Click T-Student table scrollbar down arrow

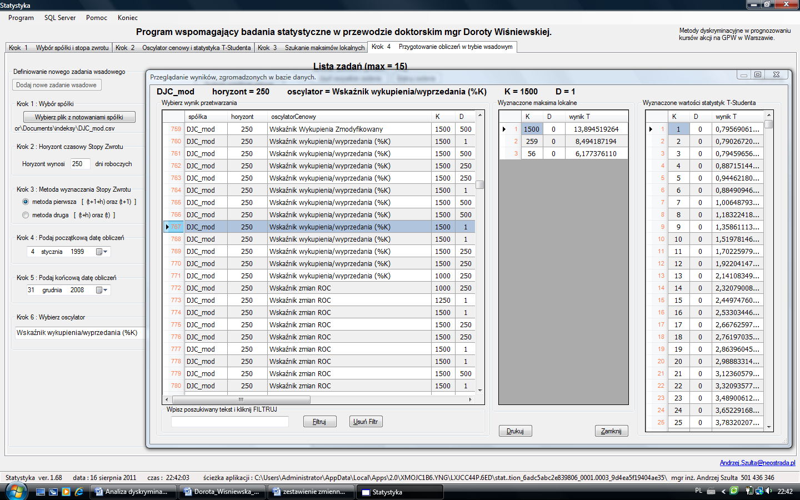click(769, 427)
